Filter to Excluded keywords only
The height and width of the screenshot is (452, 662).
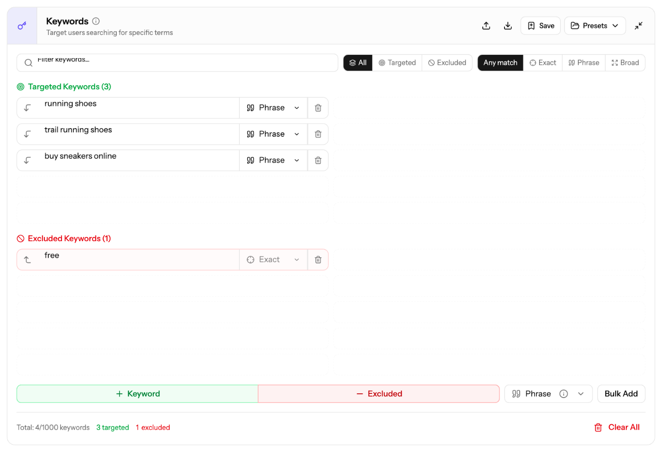(x=447, y=62)
